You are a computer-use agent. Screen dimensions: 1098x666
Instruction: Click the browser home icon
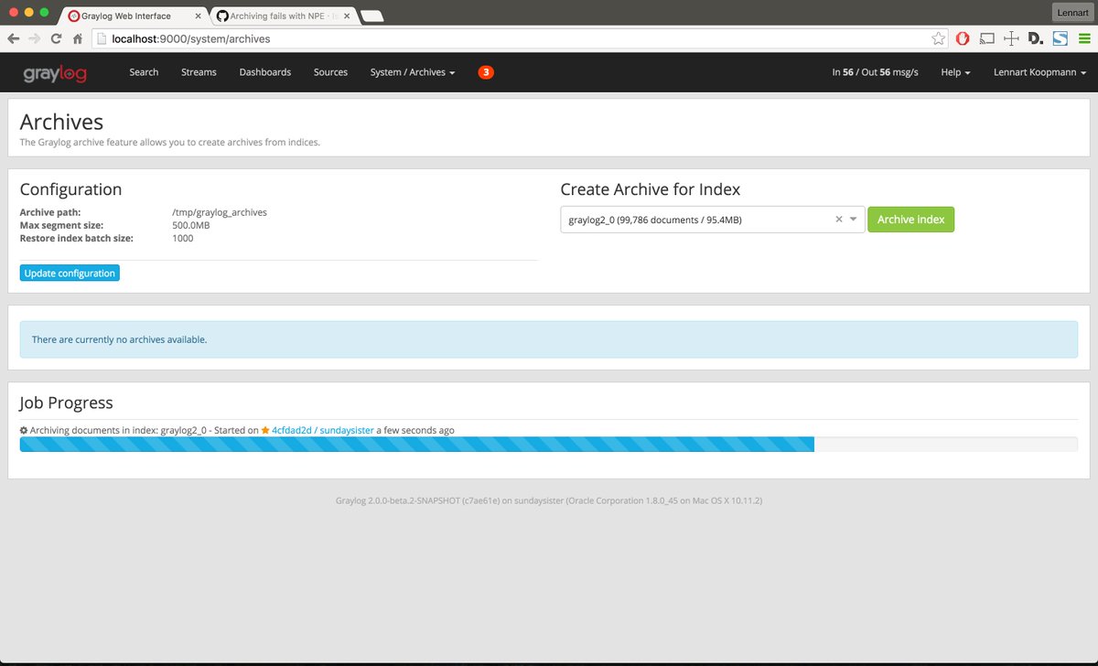coord(79,38)
